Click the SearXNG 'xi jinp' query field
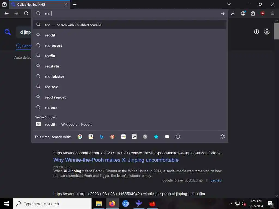279x209 pixels. click(x=24, y=32)
